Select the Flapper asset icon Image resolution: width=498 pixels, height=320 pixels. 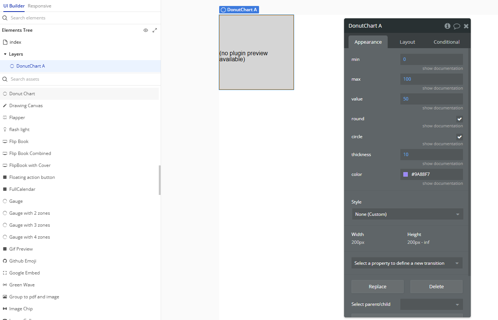(5, 118)
